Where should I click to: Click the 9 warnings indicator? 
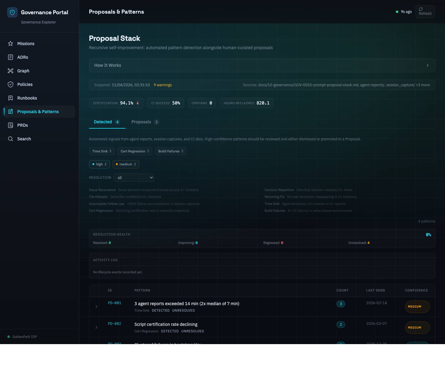163,85
